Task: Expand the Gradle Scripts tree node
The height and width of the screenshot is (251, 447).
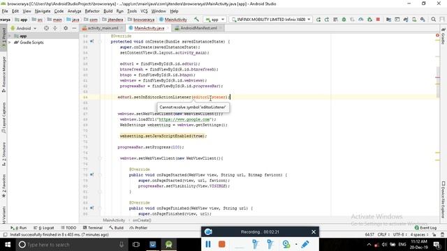Action: tap(10, 43)
